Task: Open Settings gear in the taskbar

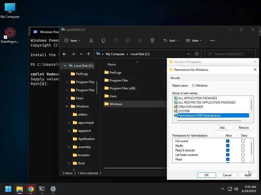Action: [53, 189]
